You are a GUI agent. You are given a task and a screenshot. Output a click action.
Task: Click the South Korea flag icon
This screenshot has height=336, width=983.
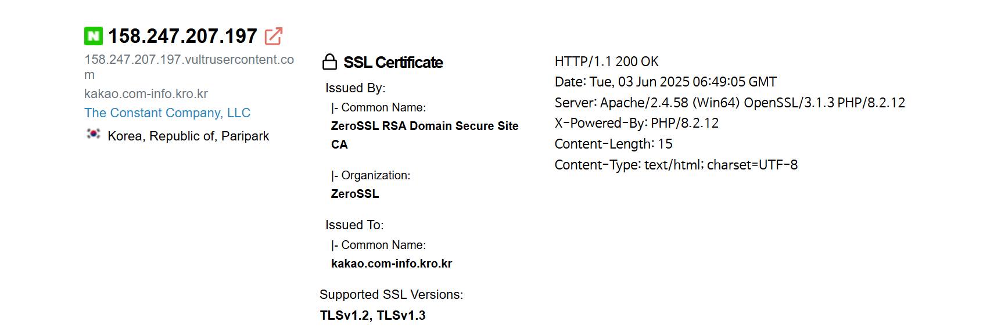[x=93, y=134]
